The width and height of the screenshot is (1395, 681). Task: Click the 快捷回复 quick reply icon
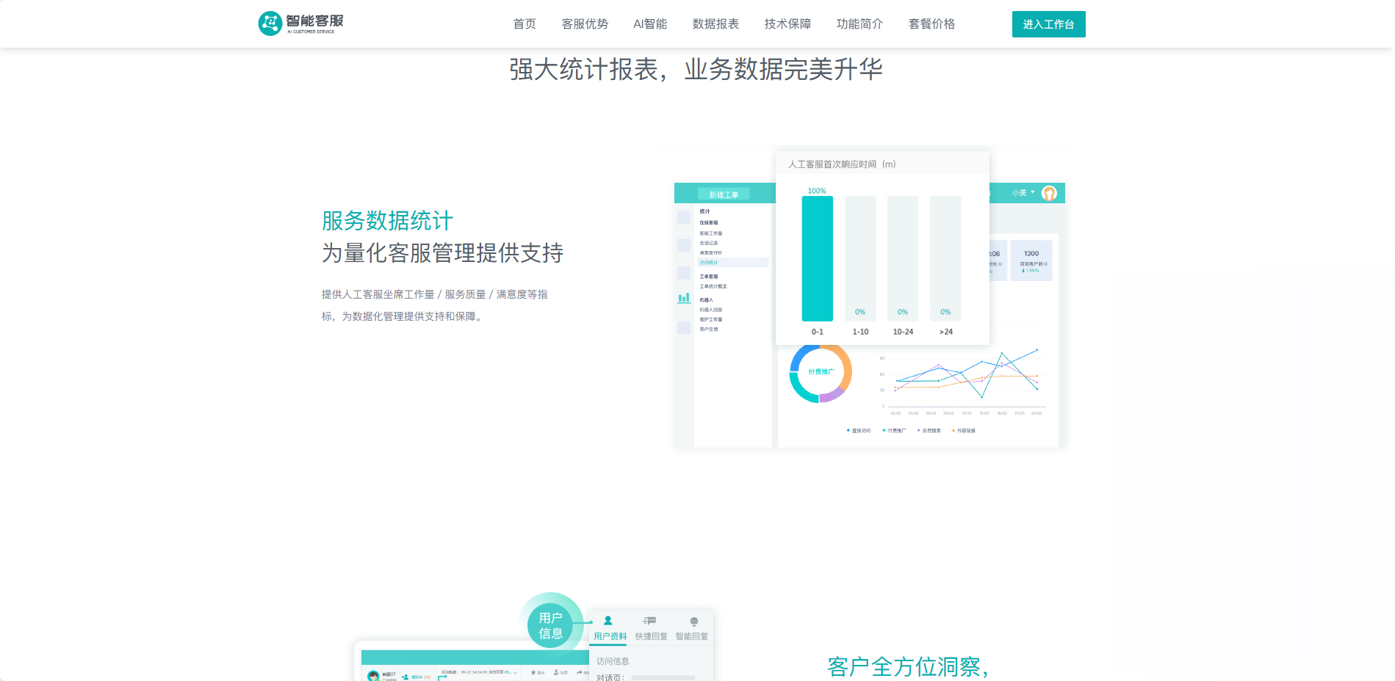pos(650,621)
